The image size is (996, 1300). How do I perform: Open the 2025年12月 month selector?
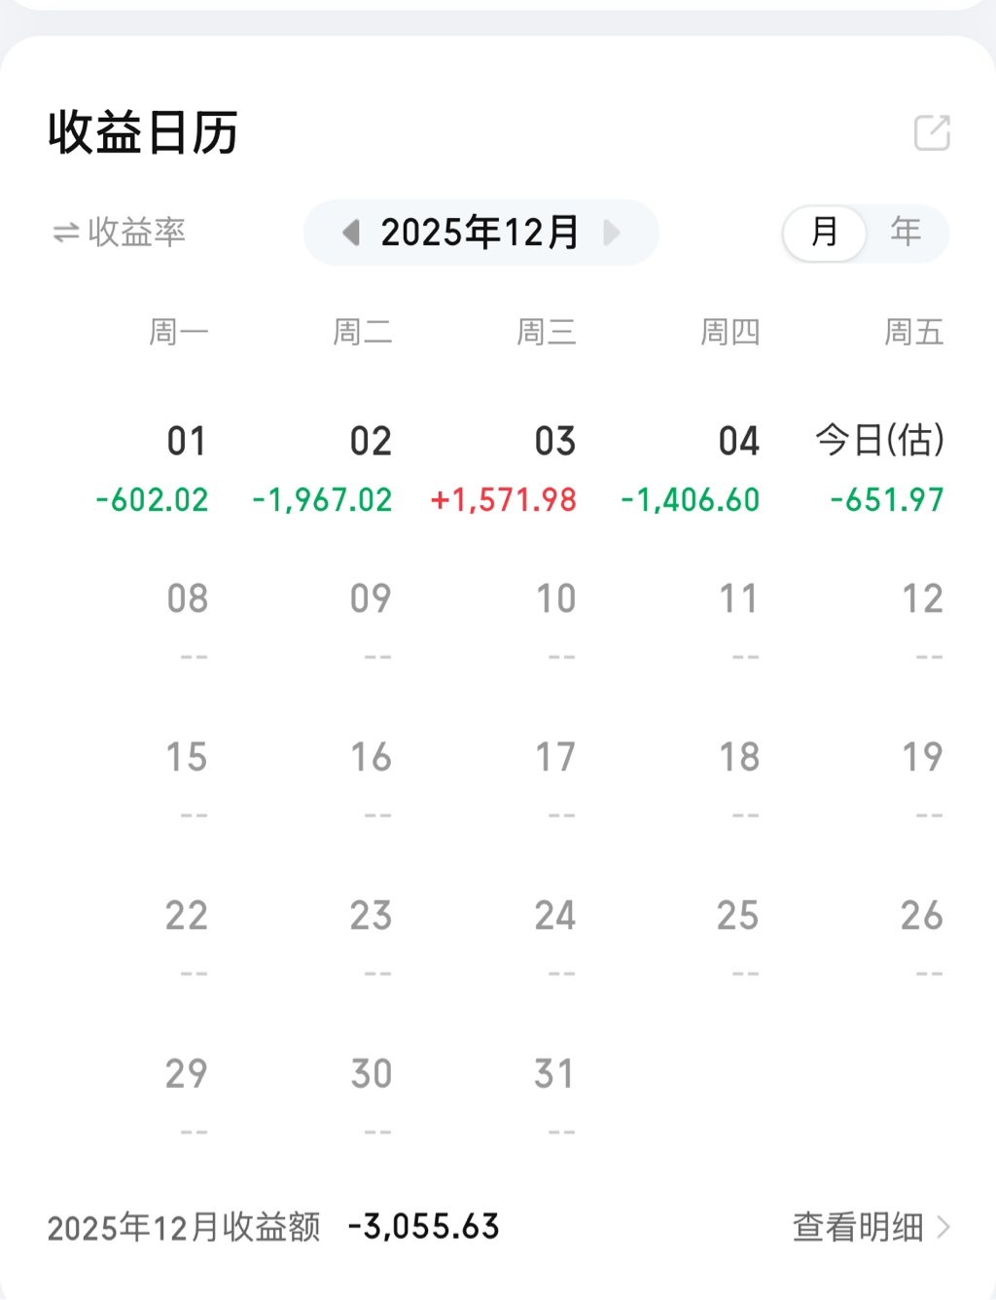point(480,233)
